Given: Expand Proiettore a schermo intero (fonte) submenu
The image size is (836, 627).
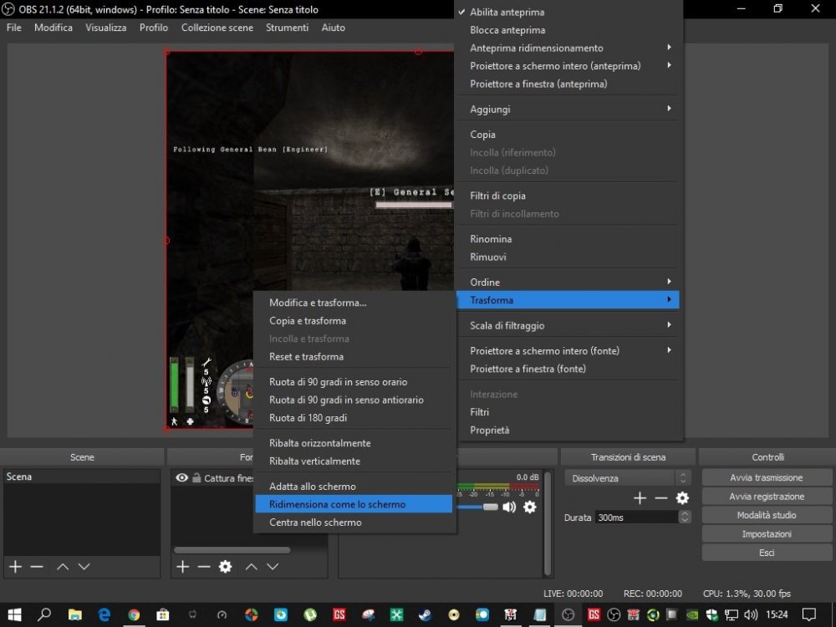Looking at the screenshot, I should (x=568, y=351).
